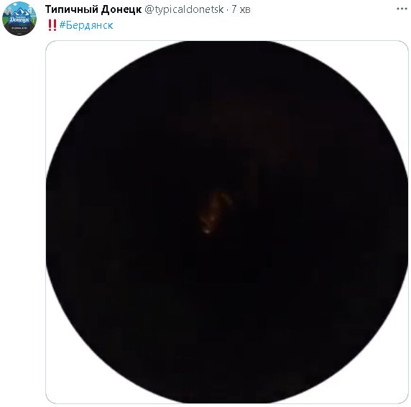Click the Типичный Донецк profile avatar

[x=19, y=18]
